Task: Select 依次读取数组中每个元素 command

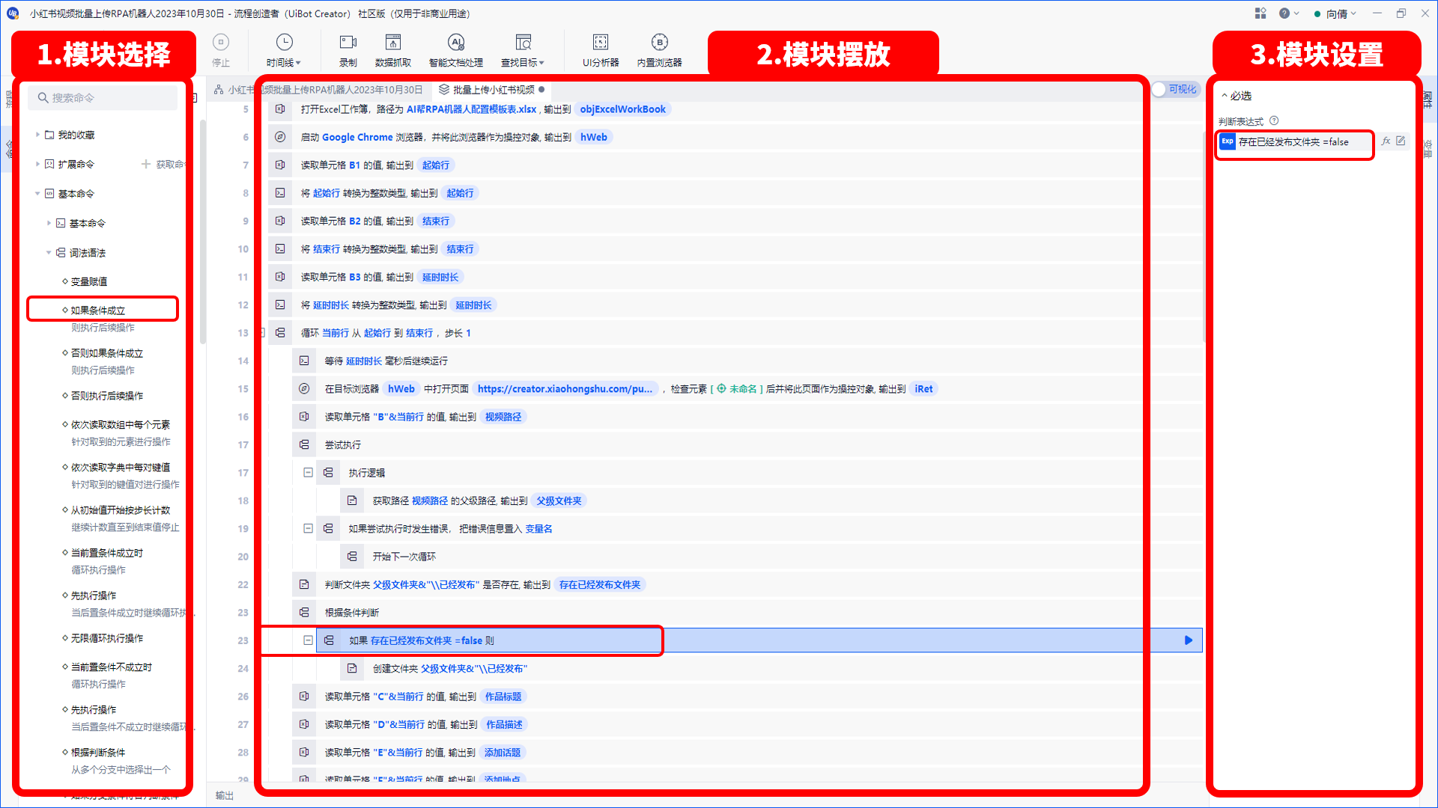Action: pyautogui.click(x=121, y=424)
